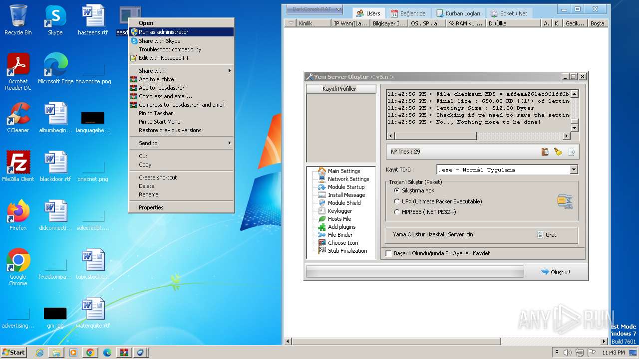This screenshot has height=359, width=639.
Task: Click the compression packer icon
Action: click(x=565, y=201)
